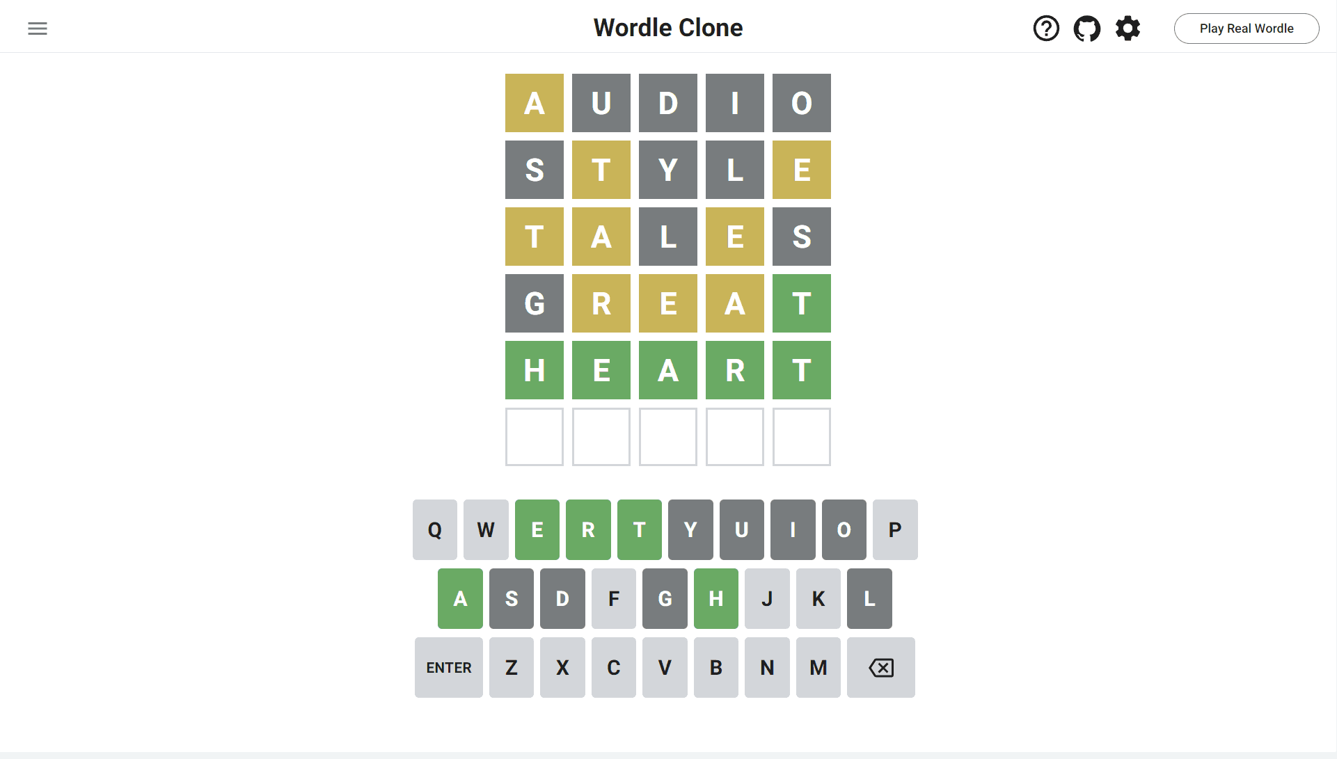1337x759 pixels.
Task: Open the hamburger menu
Action: click(38, 29)
